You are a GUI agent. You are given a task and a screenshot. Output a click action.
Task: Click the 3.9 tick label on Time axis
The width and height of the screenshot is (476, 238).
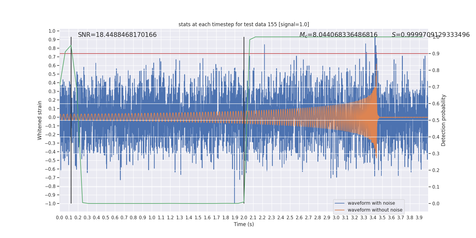419,218
